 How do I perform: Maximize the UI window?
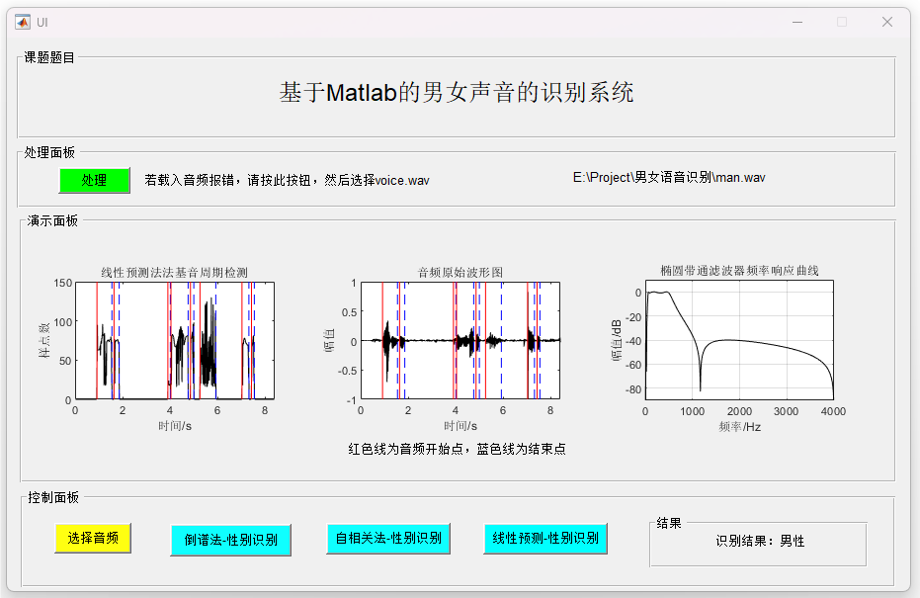842,23
